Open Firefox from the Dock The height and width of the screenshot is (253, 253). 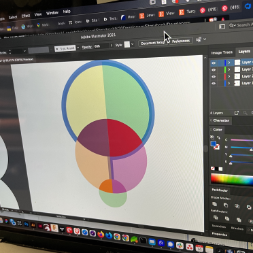pos(101,234)
